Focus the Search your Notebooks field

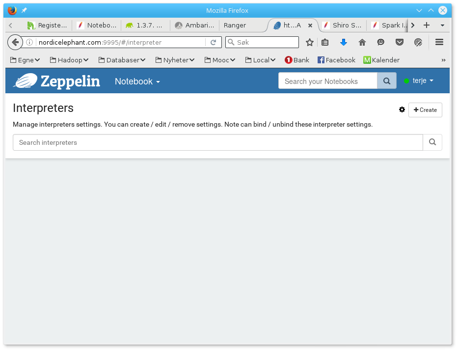coord(328,81)
